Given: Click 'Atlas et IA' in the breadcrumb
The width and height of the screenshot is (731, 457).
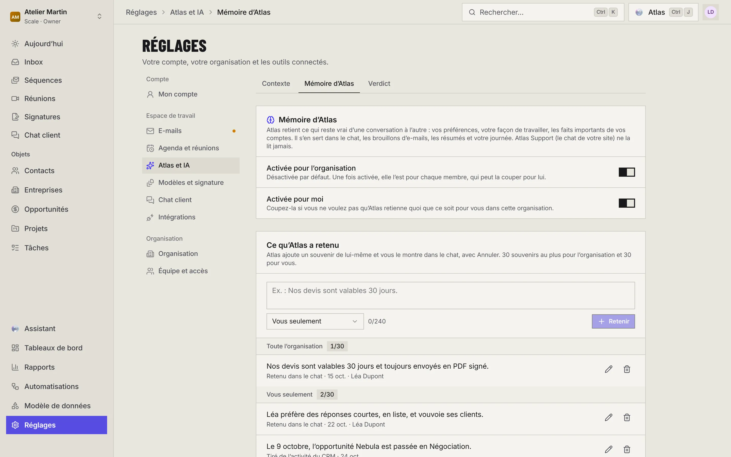Looking at the screenshot, I should 187,12.
